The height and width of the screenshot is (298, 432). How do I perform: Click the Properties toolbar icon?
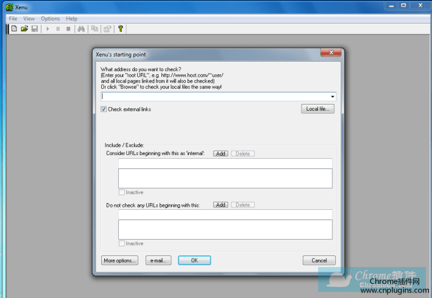[107, 29]
